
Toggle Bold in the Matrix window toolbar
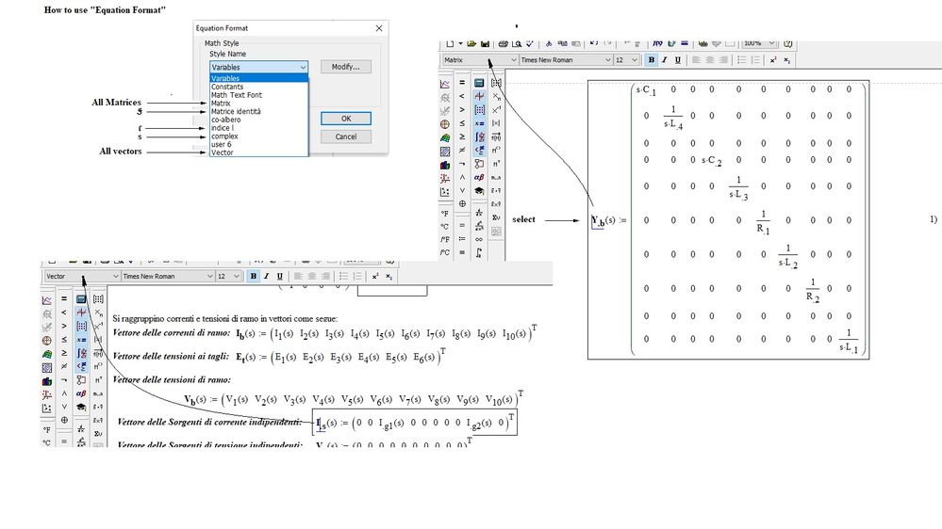(x=652, y=60)
